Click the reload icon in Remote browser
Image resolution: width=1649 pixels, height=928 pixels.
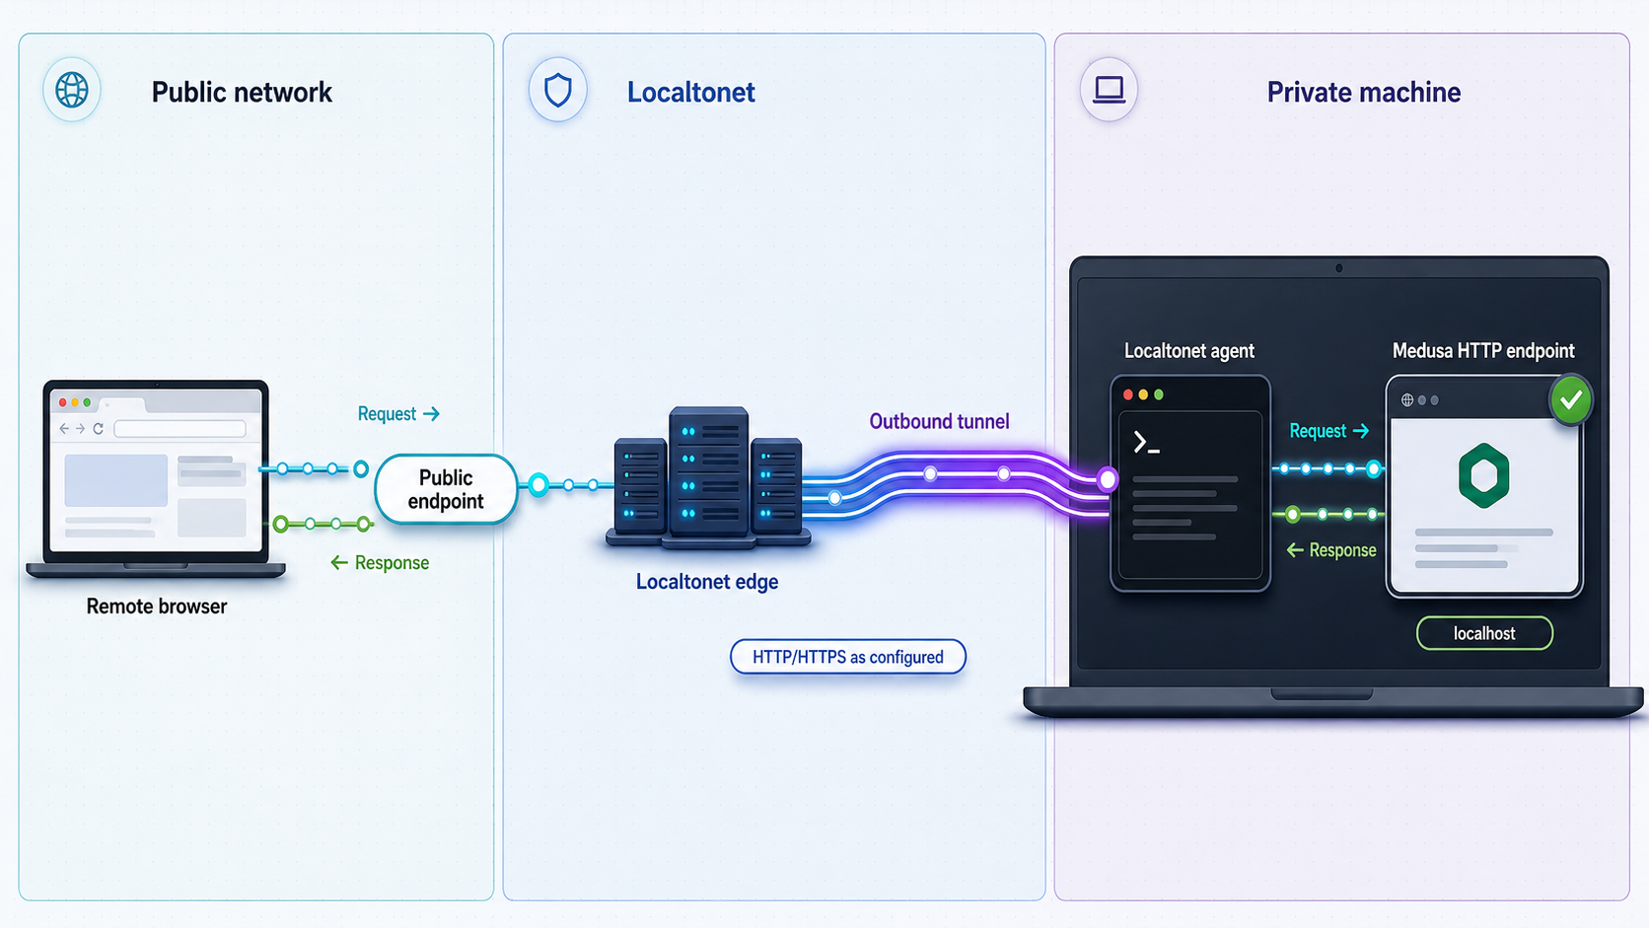pos(99,429)
